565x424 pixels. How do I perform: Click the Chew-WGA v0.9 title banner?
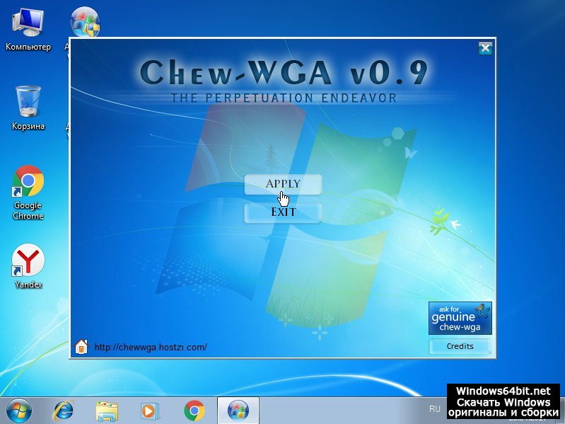[283, 74]
